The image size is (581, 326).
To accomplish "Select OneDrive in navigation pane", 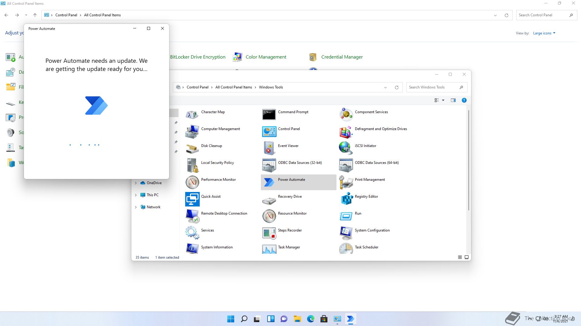I will click(154, 183).
